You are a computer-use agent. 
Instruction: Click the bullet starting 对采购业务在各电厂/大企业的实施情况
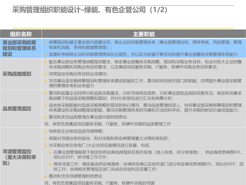pyautogui.click(x=100, y=145)
